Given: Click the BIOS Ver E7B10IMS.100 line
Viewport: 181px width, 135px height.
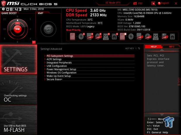Looking at the screenshot, I should (131, 26).
